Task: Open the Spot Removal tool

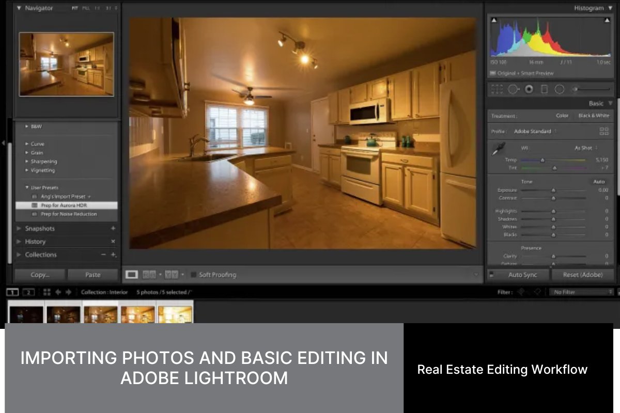Action: tap(513, 89)
